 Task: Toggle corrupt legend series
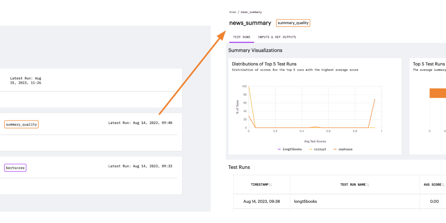[x=319, y=149]
